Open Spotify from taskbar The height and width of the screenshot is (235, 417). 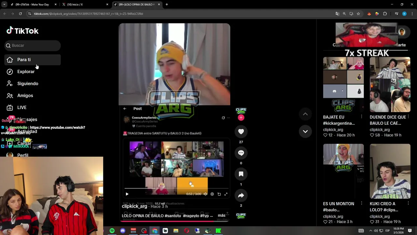[x=112, y=231]
